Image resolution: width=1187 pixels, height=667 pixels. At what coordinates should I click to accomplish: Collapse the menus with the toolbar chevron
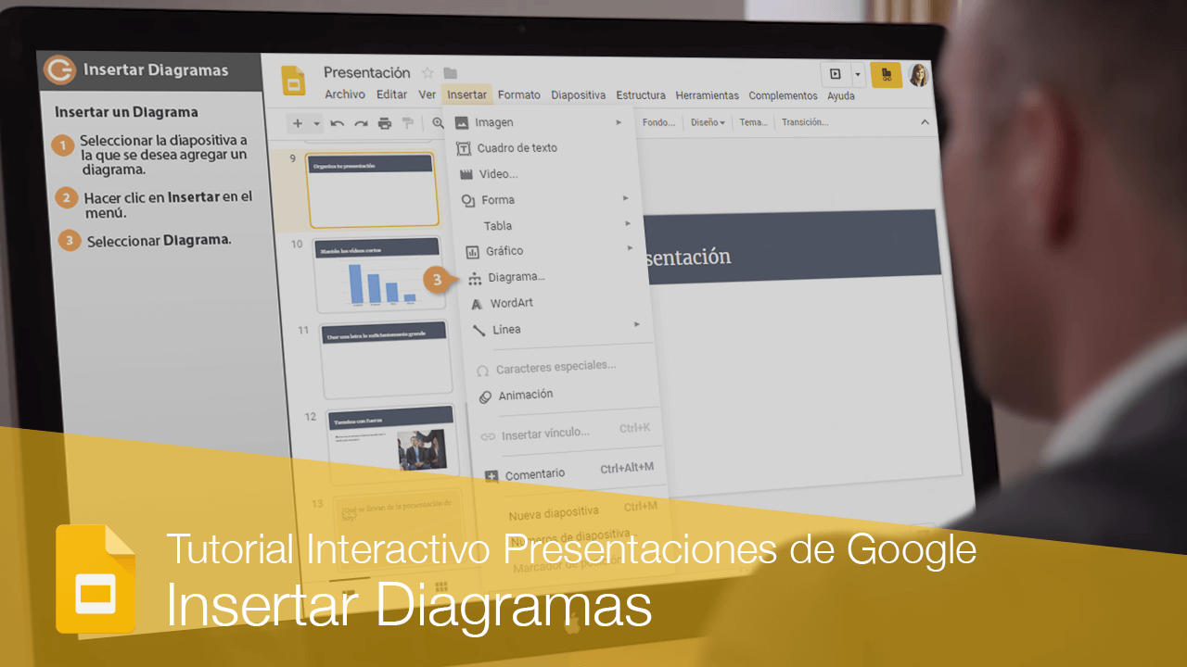925,122
